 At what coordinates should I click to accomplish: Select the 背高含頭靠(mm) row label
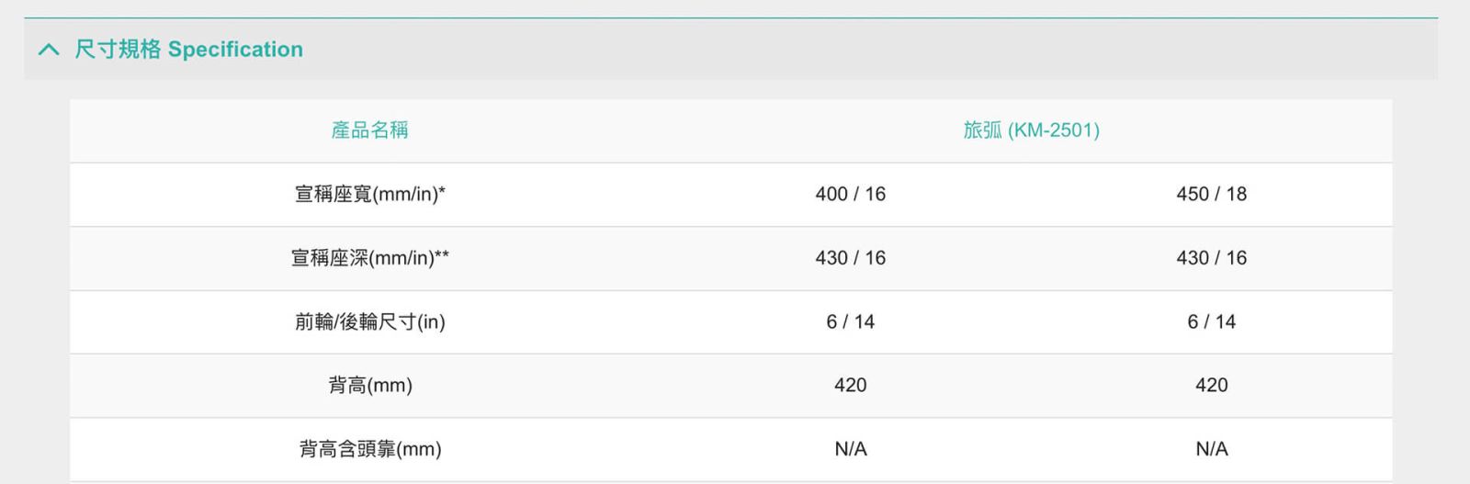pyautogui.click(x=369, y=449)
